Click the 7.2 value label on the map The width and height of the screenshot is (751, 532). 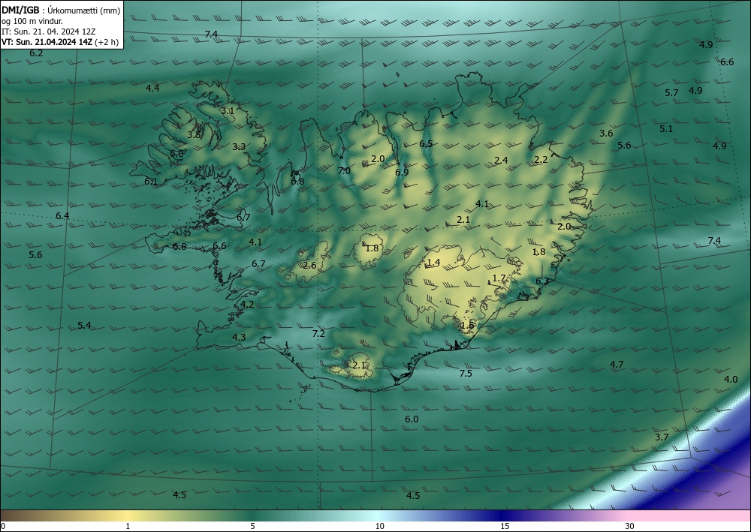coord(318,334)
